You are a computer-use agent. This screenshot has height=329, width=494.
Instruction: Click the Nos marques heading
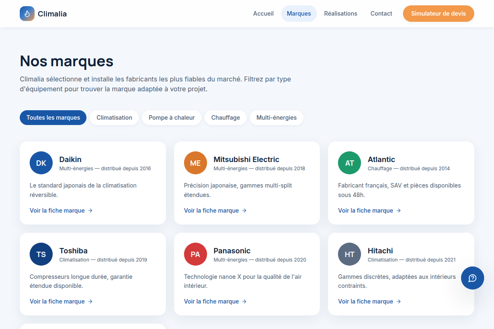click(67, 61)
